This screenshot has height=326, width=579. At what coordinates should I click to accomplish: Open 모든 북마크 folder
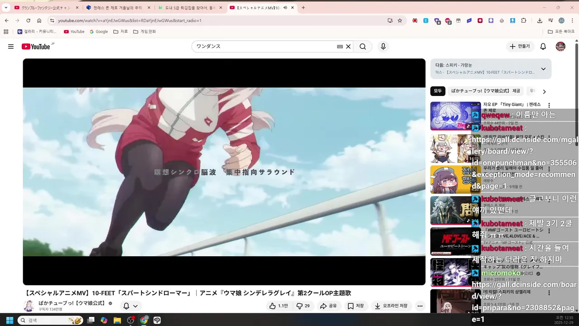click(561, 32)
